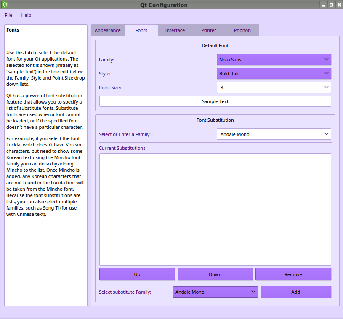Screen dimensions: 343x319
Task: Expand the Family dropdown showing Noto Sans
Action: point(274,60)
